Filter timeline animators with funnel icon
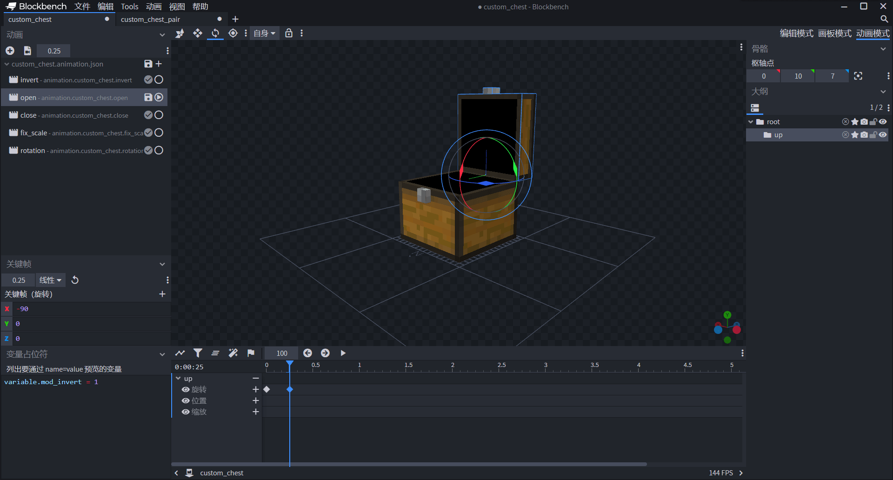 [198, 353]
